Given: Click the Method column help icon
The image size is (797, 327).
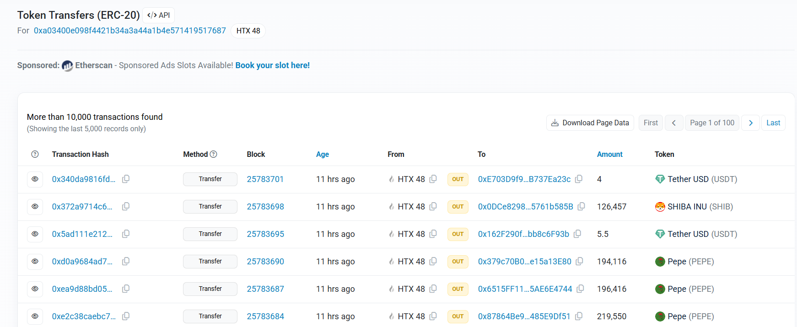Looking at the screenshot, I should tap(213, 154).
